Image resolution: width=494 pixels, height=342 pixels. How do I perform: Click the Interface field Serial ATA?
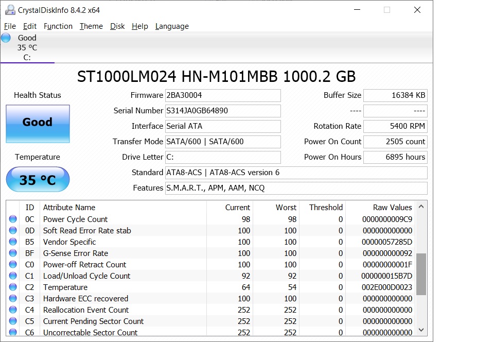(223, 126)
